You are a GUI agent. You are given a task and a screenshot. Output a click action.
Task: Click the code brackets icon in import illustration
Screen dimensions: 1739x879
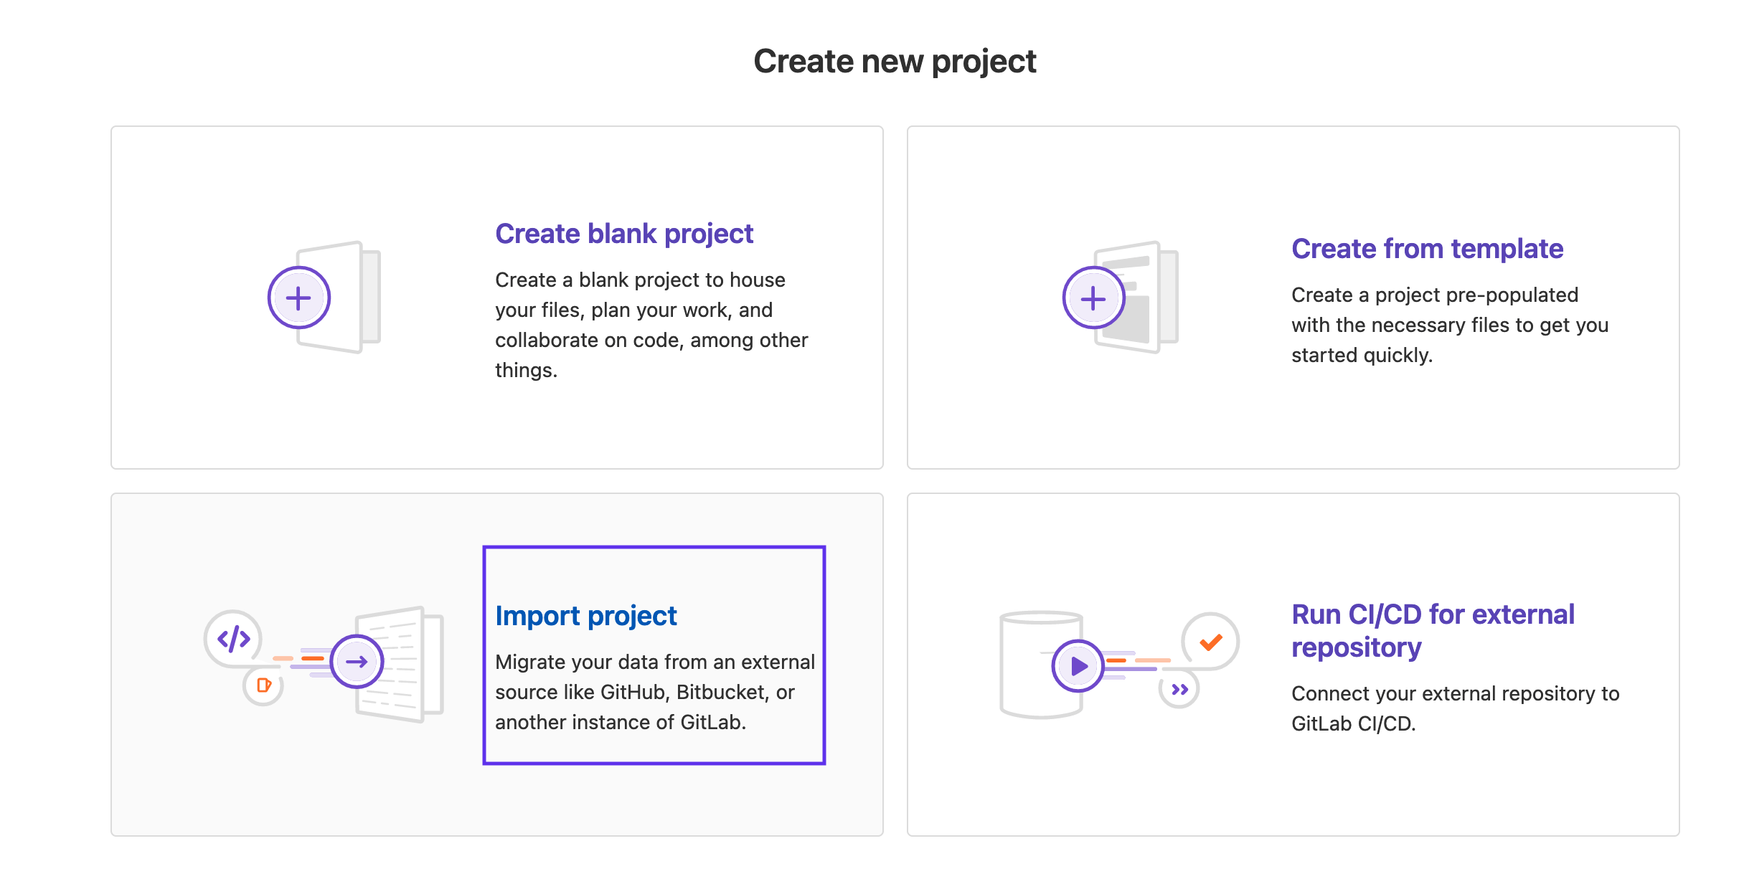pyautogui.click(x=233, y=637)
